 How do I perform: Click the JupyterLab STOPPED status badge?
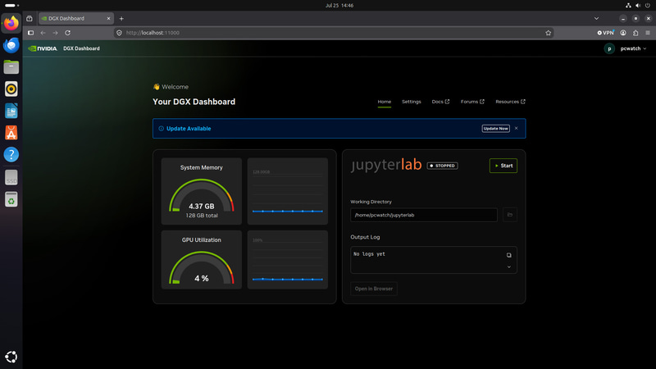pos(442,166)
